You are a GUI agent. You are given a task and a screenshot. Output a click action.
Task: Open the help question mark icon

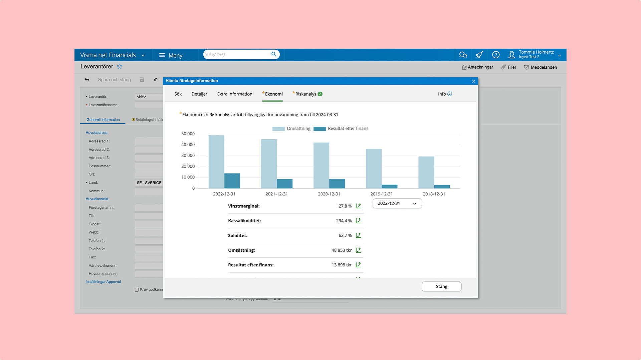pyautogui.click(x=496, y=55)
